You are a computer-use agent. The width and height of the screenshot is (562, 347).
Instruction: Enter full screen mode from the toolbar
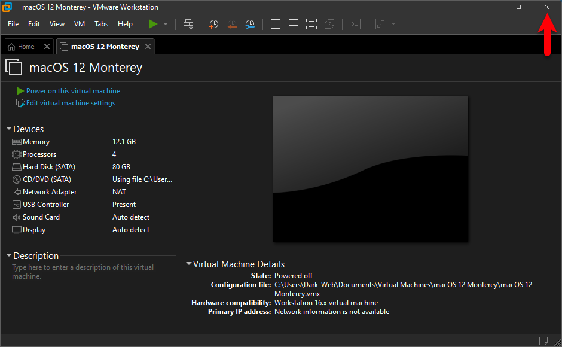click(311, 24)
